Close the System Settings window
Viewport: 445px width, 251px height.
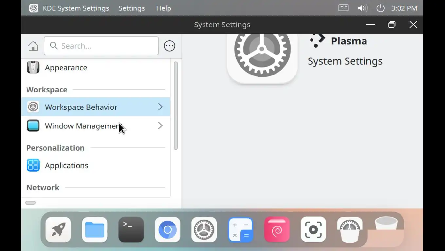point(413,25)
